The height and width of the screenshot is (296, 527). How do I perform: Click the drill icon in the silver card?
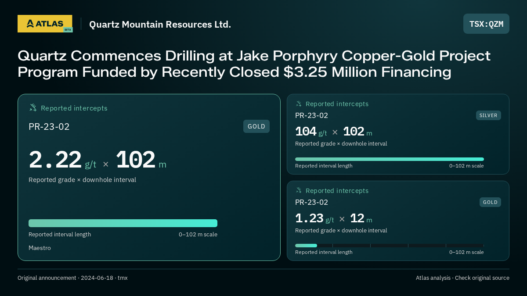[299, 104]
